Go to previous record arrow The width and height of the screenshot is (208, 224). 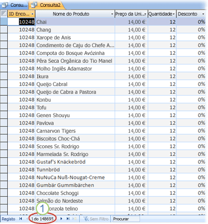(27, 219)
